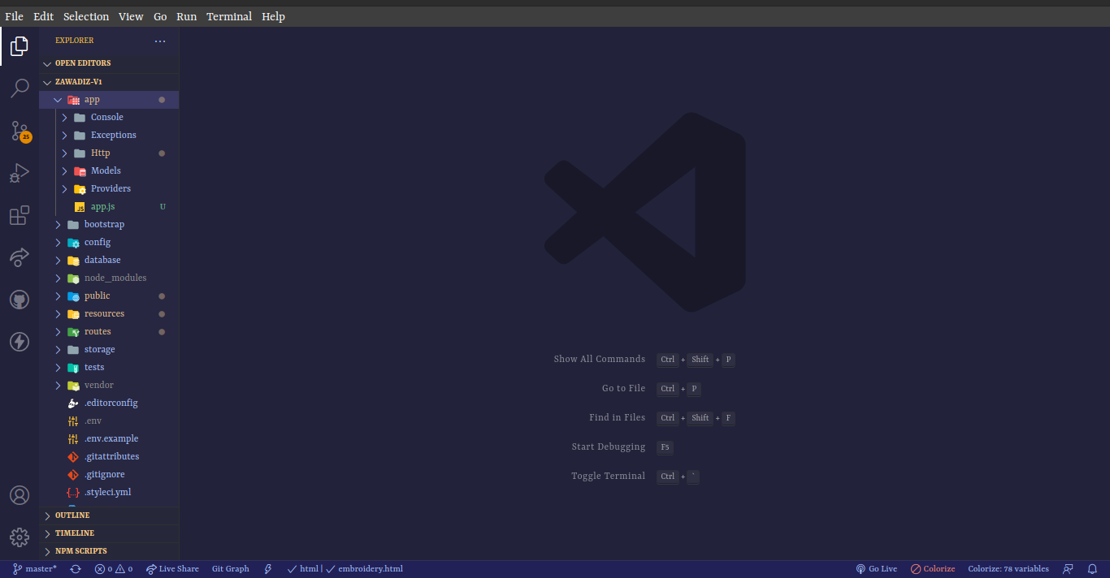Collapse the app folder
Image resolution: width=1110 pixels, height=578 pixels.
pos(109,100)
